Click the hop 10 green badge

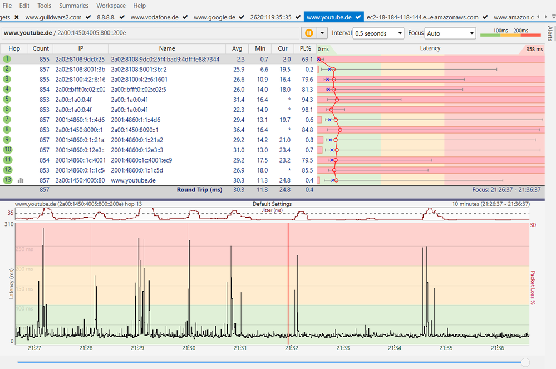tap(7, 150)
